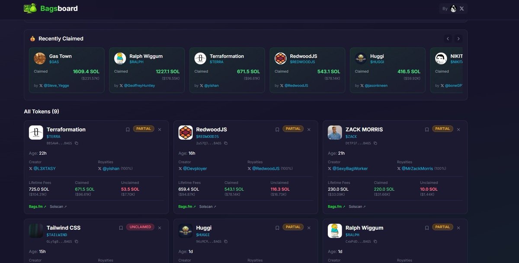This screenshot has height=263, width=519.
Task: Copy the Terraformation contract address BBSAW4...BAGS
Action: click(x=77, y=143)
